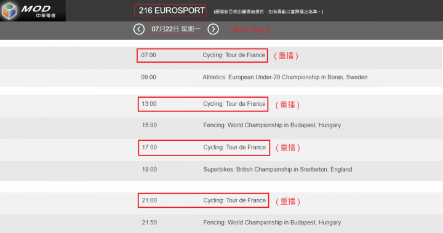This screenshot has width=443, height=233.
Task: Click the 19:00 time label
Action: (x=149, y=170)
